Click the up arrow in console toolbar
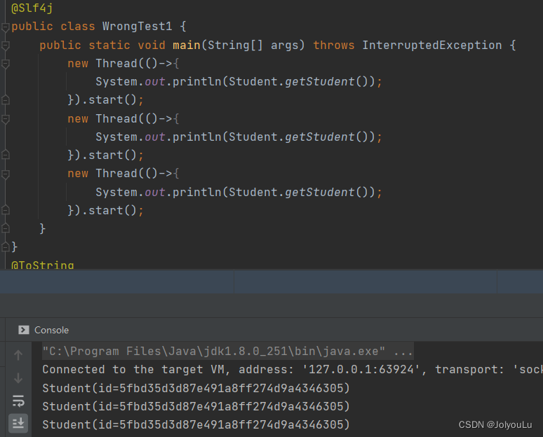The width and height of the screenshot is (543, 437). 18,355
